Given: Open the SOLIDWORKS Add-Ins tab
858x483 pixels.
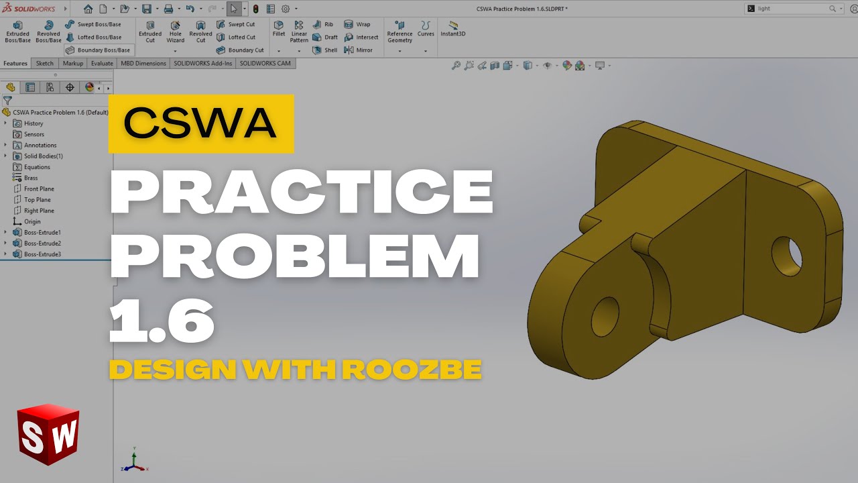Looking at the screenshot, I should [x=203, y=64].
